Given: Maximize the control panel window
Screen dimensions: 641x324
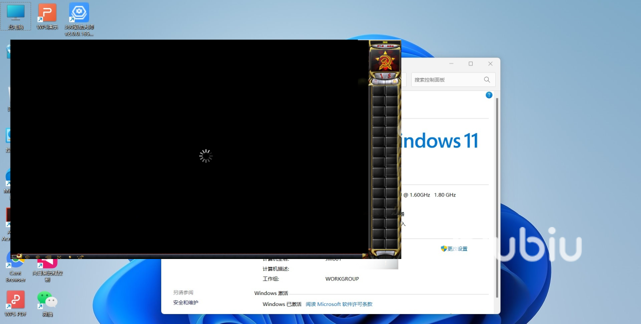Looking at the screenshot, I should [471, 64].
